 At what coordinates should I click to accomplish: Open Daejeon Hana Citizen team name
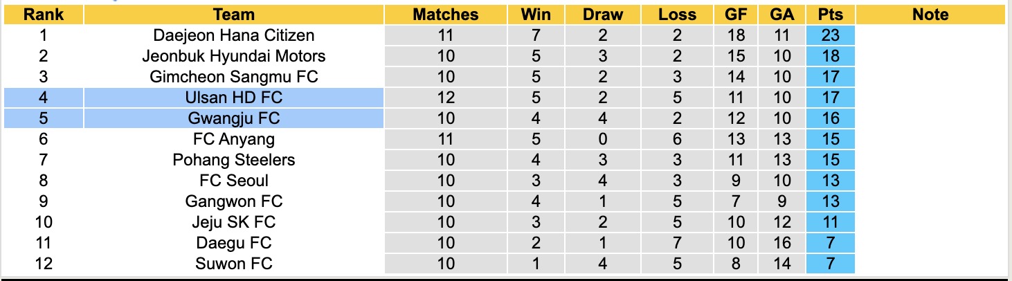(234, 35)
